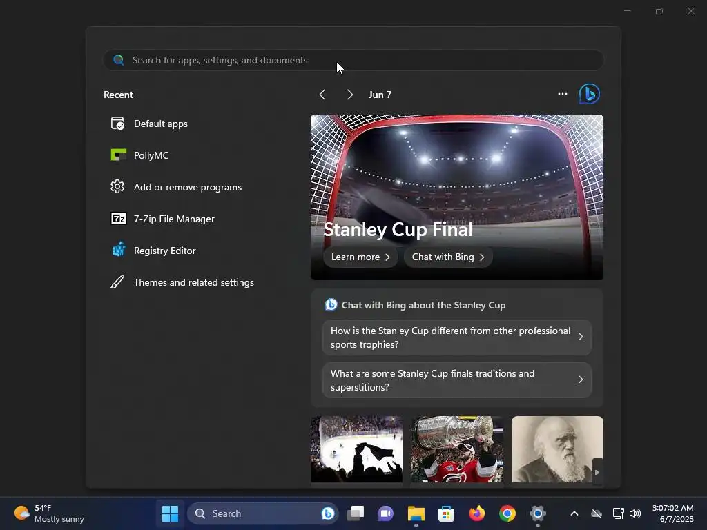Viewport: 707px width, 530px height.
Task: Launch Firefox from taskbar
Action: [476, 513]
